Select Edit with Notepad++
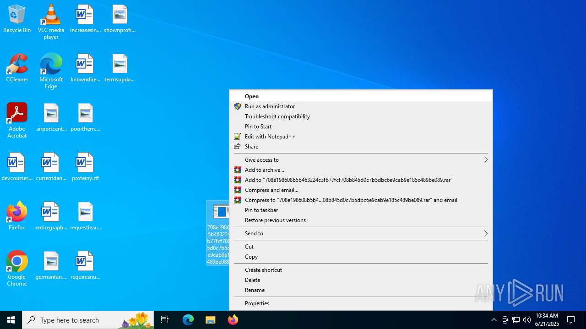The height and width of the screenshot is (329, 586). click(361, 137)
